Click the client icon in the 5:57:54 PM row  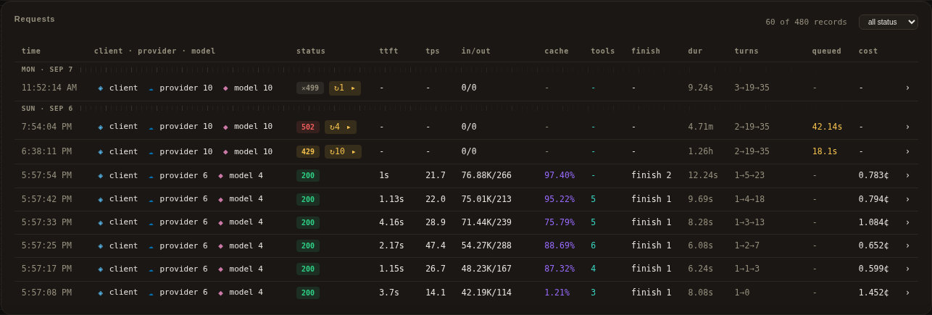pos(101,175)
